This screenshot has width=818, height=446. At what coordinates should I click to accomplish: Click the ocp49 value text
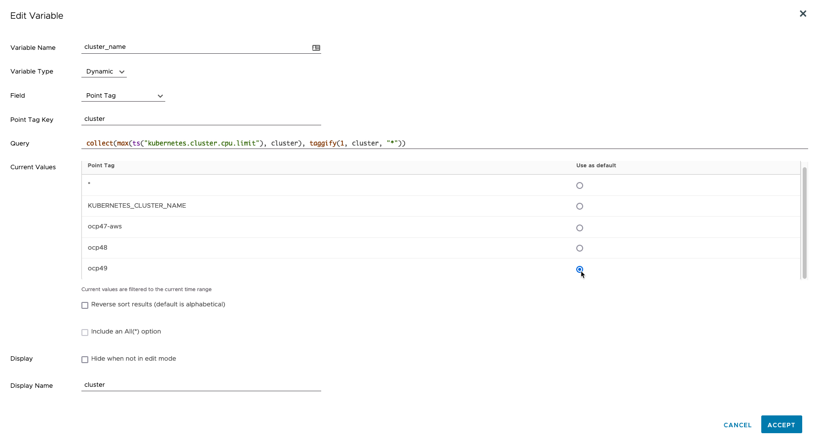click(98, 268)
